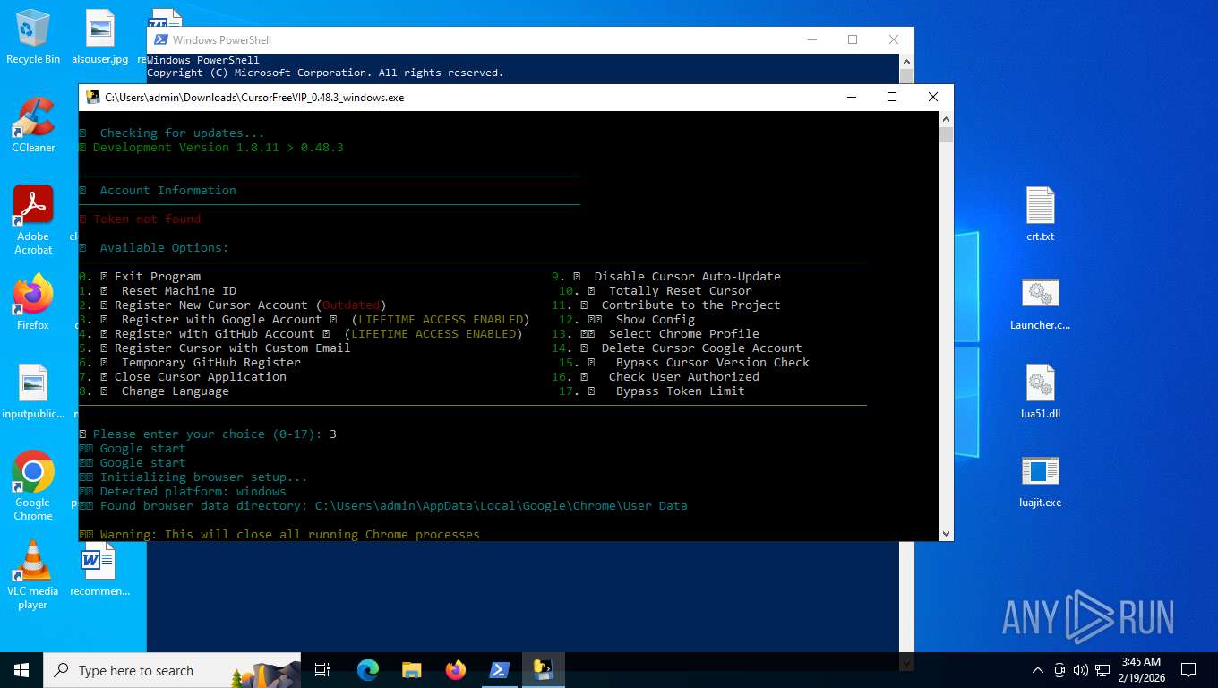Click the red 'Token not found' message

tap(147, 219)
